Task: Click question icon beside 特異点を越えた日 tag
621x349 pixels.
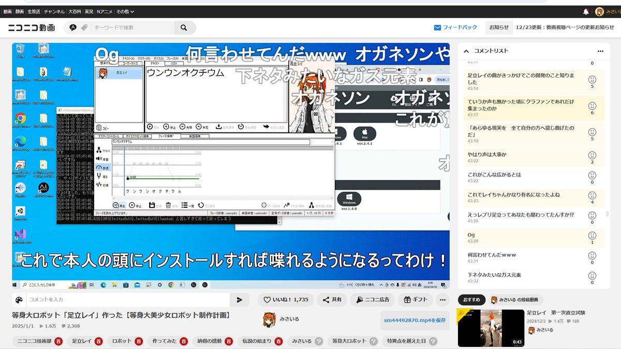Action: point(433,341)
